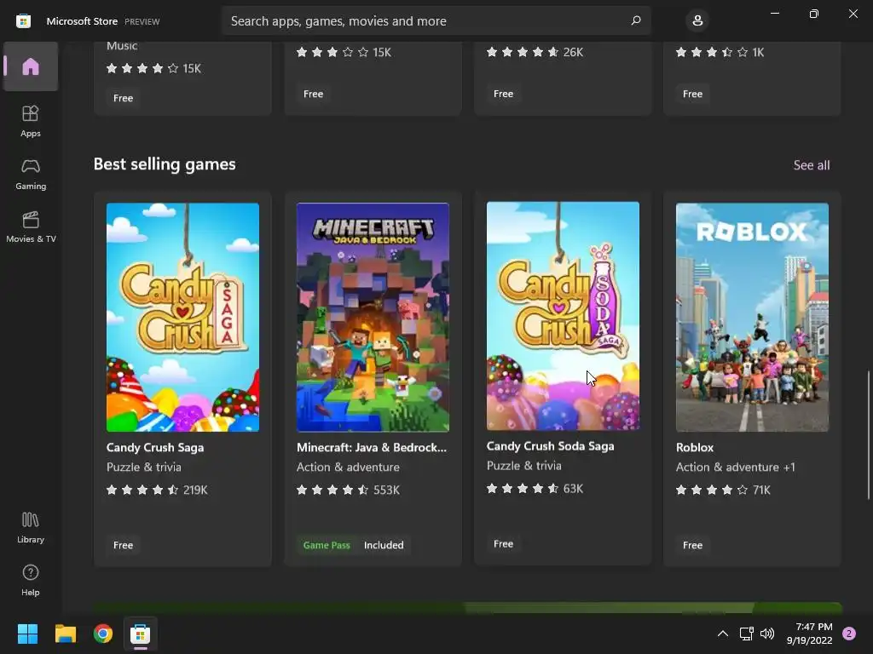Click the 63K rating of Candy Crush Soda
The height and width of the screenshot is (654, 873).
coord(574,489)
